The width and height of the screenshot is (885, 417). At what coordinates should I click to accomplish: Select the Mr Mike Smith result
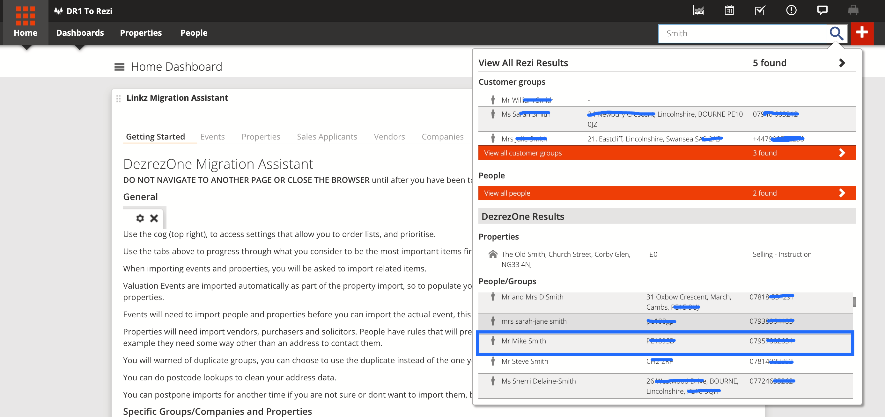(665, 343)
